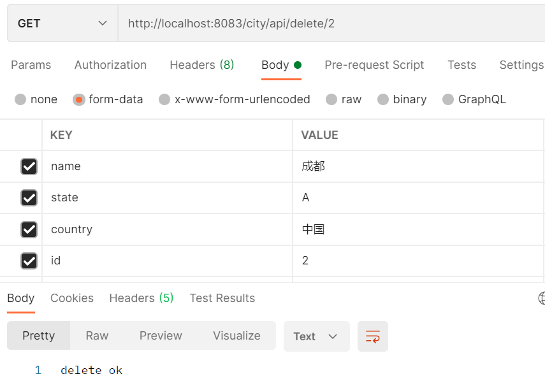The width and height of the screenshot is (545, 381).
Task: Click the name key cell
Action: [167, 166]
